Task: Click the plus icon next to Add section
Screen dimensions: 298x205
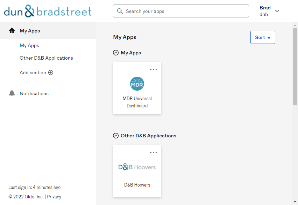Action: (51, 73)
